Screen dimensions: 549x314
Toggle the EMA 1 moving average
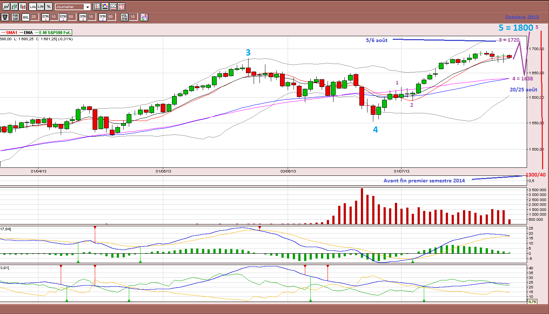click(45, 17)
